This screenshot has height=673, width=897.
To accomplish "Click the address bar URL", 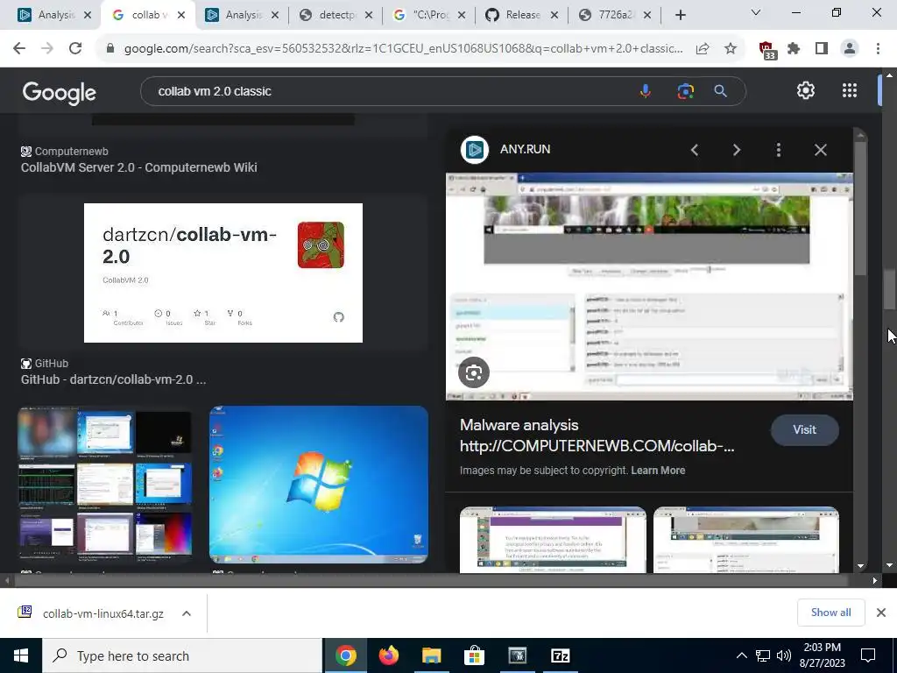I will pos(403,49).
